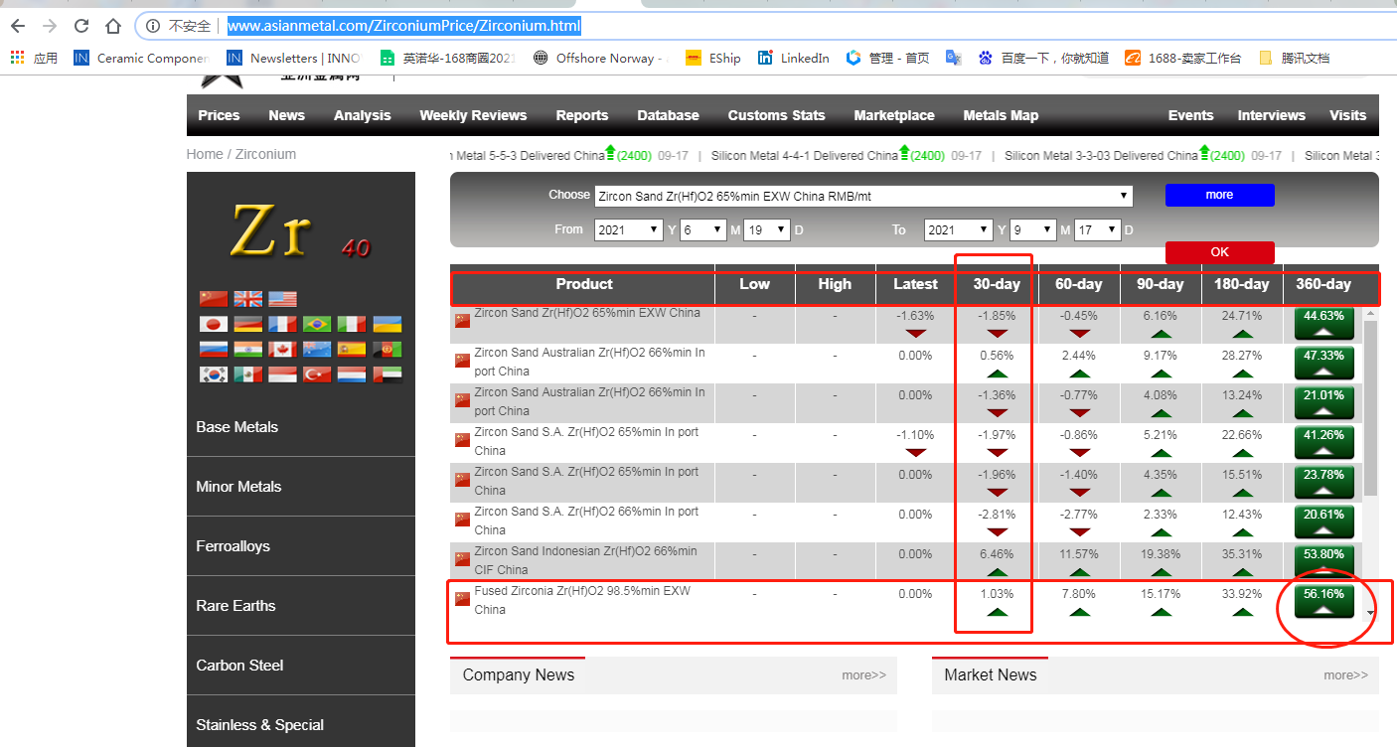Click the browser reload button
The width and height of the screenshot is (1397, 747).
coord(81,26)
